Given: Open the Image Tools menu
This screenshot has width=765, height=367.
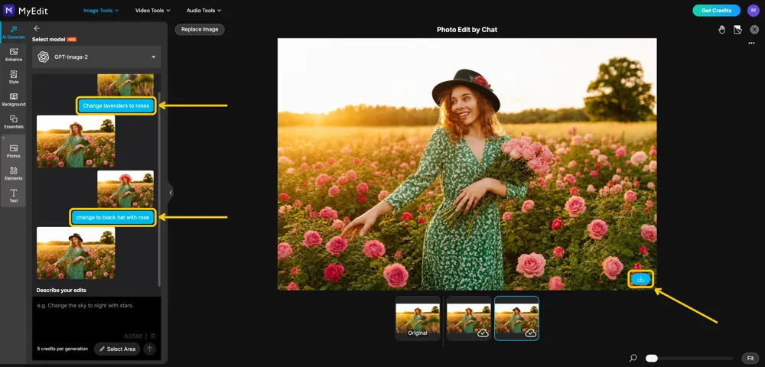Looking at the screenshot, I should point(101,10).
